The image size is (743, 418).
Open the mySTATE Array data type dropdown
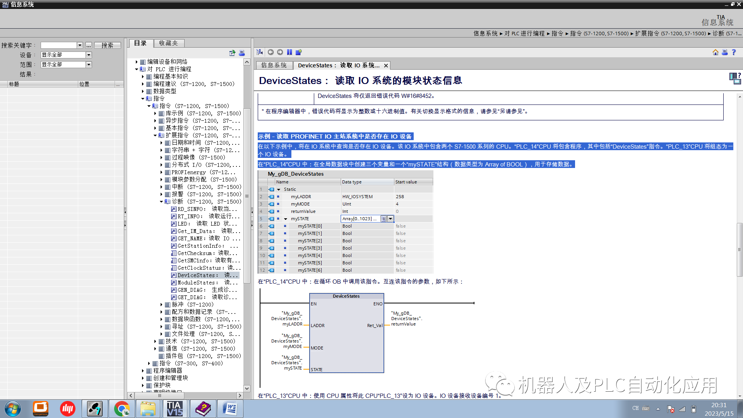[x=390, y=218]
